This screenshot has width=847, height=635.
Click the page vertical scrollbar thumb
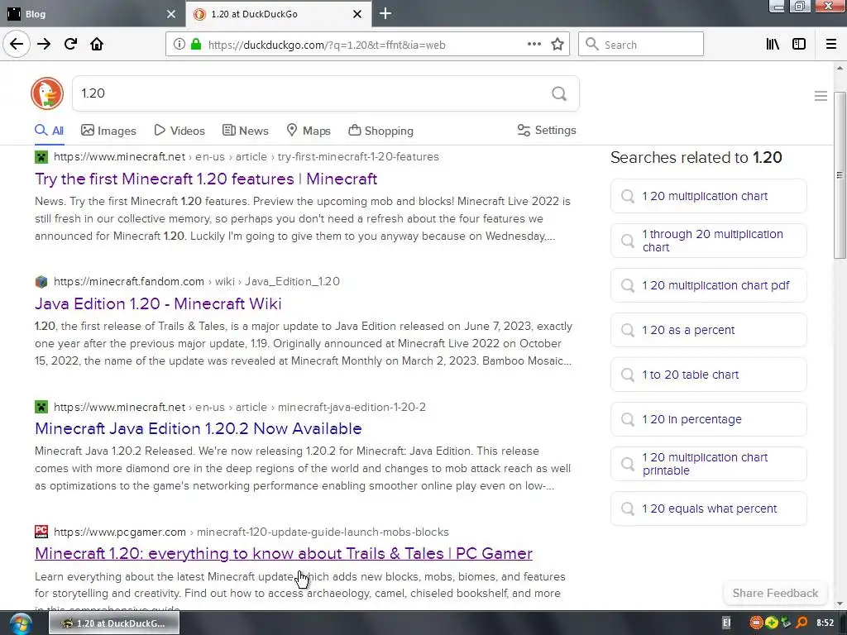[840, 175]
